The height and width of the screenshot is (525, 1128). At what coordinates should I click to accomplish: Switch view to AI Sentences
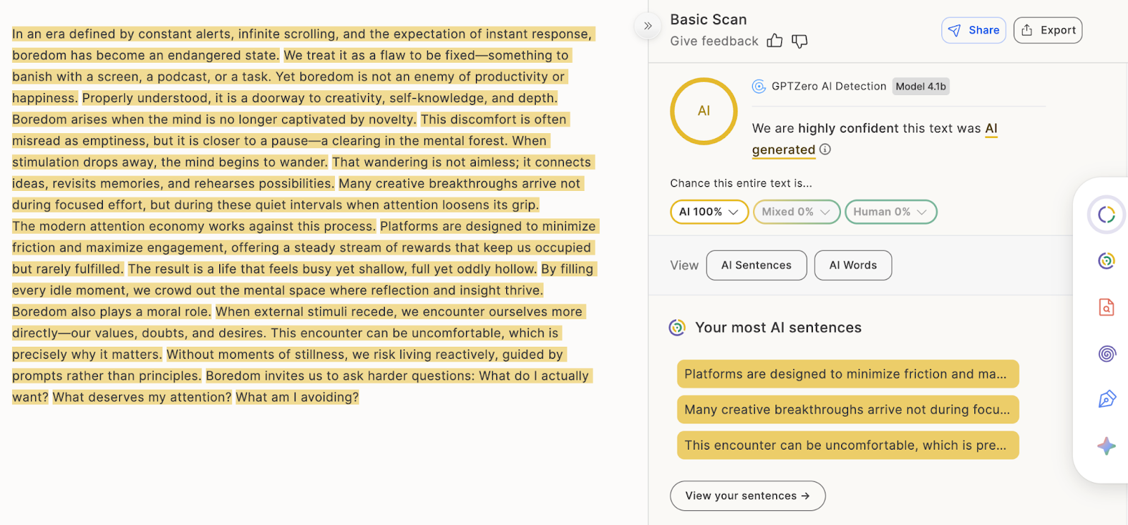click(756, 266)
